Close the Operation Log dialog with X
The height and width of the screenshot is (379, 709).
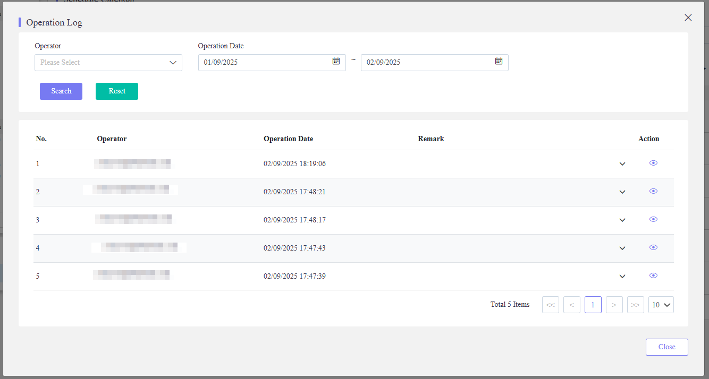tap(688, 18)
